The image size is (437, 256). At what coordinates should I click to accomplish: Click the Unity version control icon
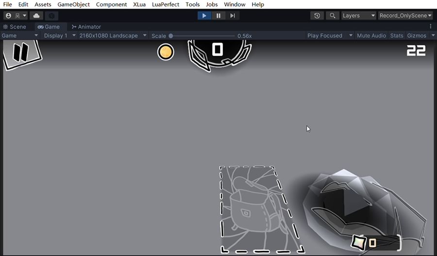[x=51, y=16]
